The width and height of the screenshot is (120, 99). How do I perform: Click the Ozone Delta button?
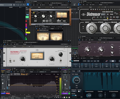(x=74, y=71)
